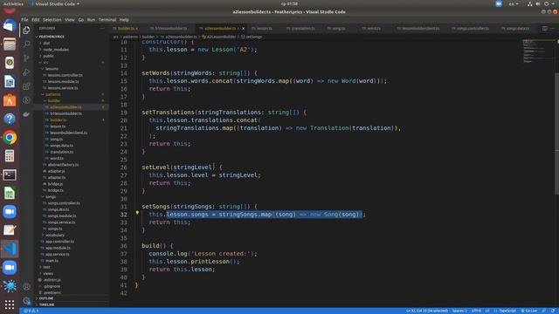Screen dimensions: 559x314
Task: Open the Search view in activity bar
Action: [26, 44]
